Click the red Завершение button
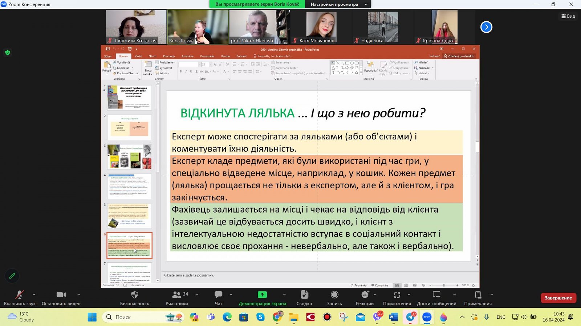581x326 pixels. (x=558, y=298)
